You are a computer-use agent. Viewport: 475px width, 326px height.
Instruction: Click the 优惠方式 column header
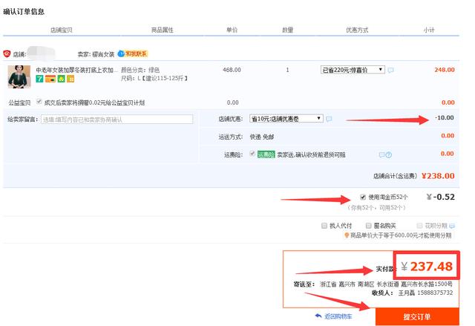(357, 30)
